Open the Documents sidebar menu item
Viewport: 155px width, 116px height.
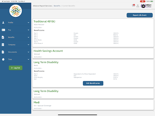tap(15, 52)
